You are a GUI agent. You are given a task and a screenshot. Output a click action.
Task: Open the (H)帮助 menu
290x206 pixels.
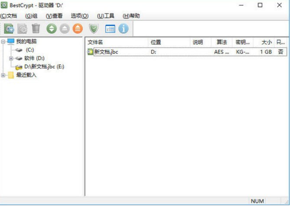click(131, 16)
